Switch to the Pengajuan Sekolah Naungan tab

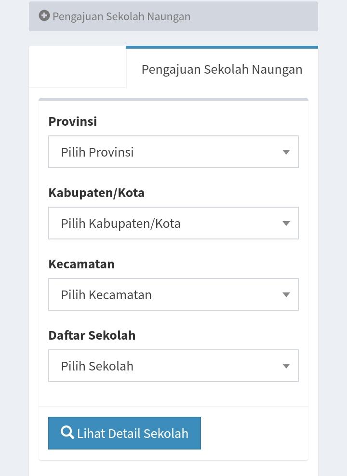pos(222,69)
